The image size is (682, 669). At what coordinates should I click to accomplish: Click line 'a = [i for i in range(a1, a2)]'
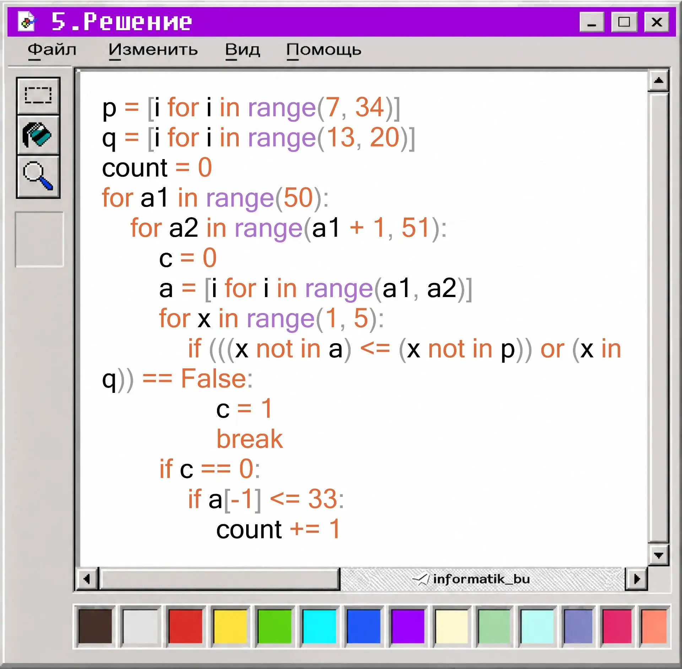315,289
